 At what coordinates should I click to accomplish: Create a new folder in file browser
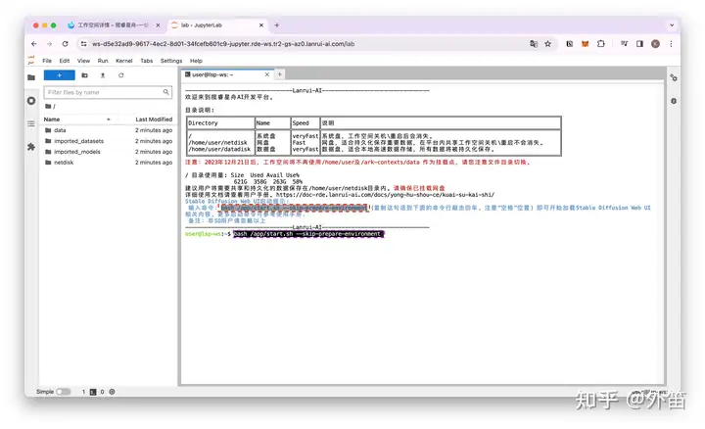(x=84, y=75)
